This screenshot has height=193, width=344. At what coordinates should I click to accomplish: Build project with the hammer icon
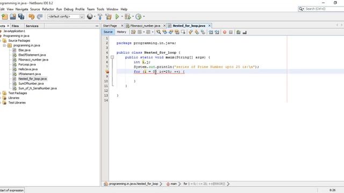tap(100, 17)
